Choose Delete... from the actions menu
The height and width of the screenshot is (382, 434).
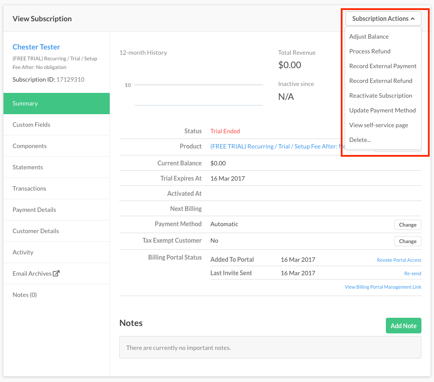pos(360,140)
